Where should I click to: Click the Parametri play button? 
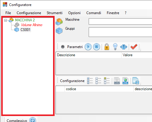pyautogui.click(x=88, y=47)
